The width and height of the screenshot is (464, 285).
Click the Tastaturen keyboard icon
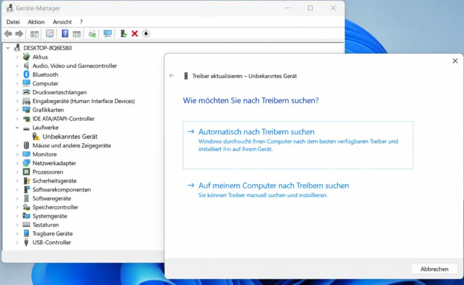tap(26, 225)
